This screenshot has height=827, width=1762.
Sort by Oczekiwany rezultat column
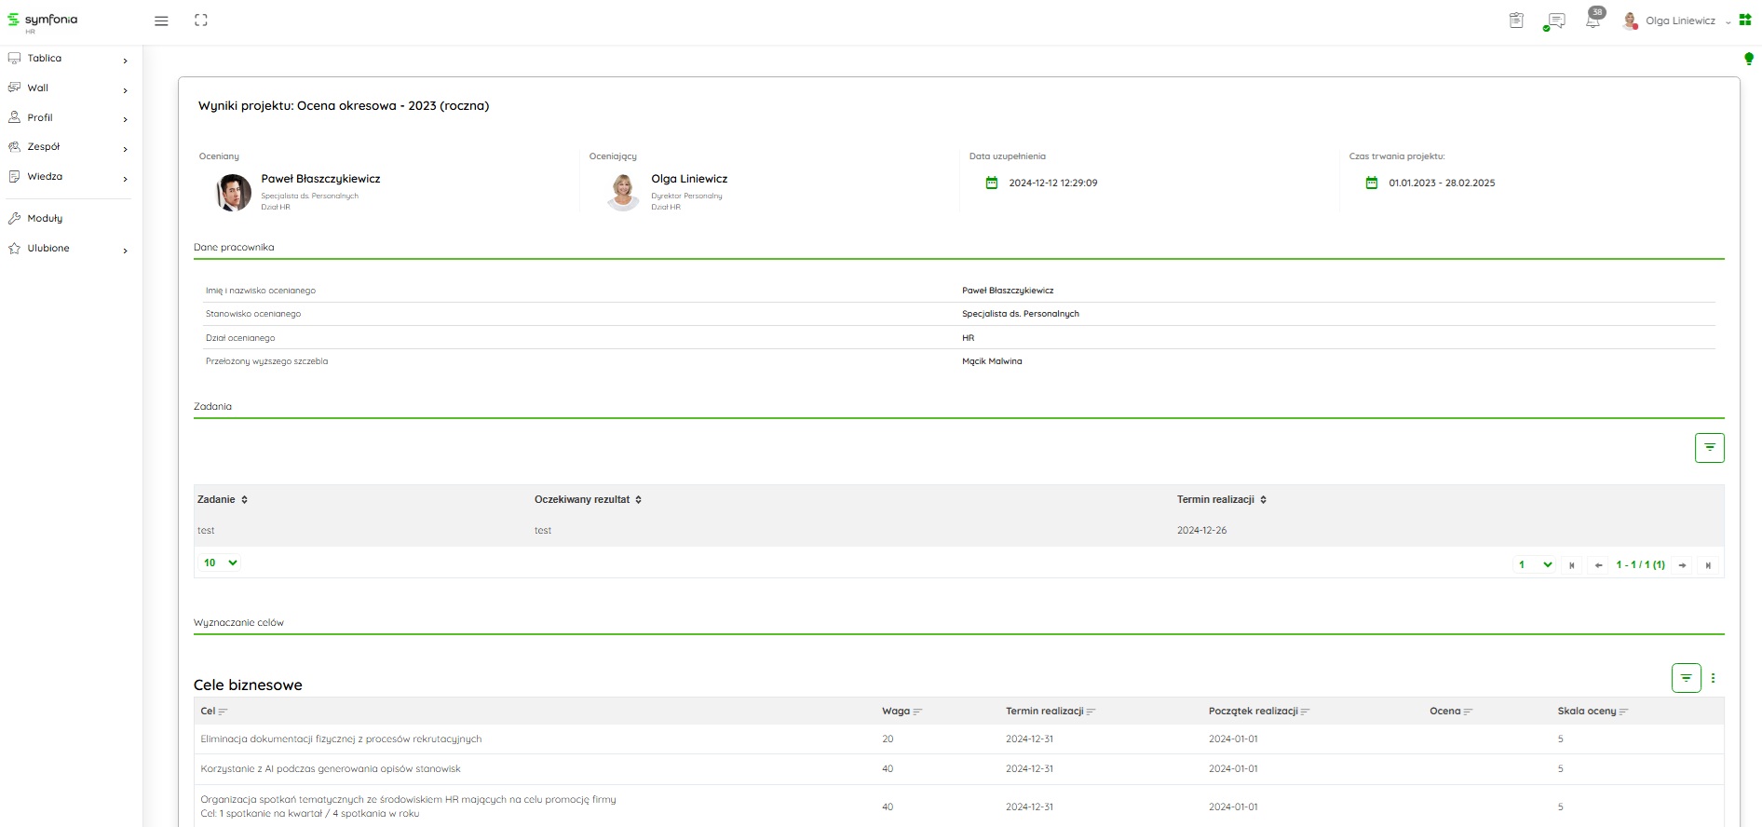coord(588,500)
